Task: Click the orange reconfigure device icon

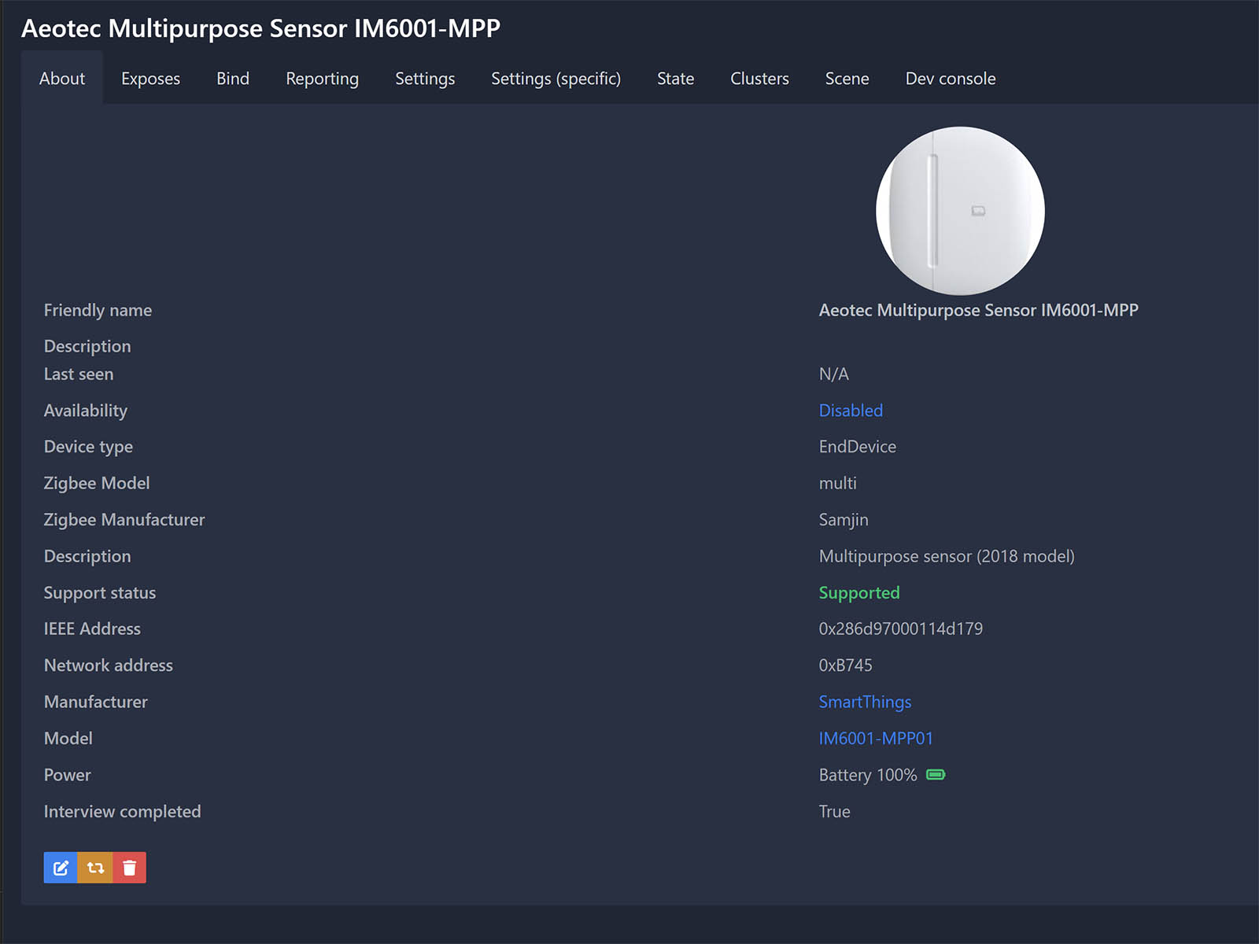Action: pos(95,868)
